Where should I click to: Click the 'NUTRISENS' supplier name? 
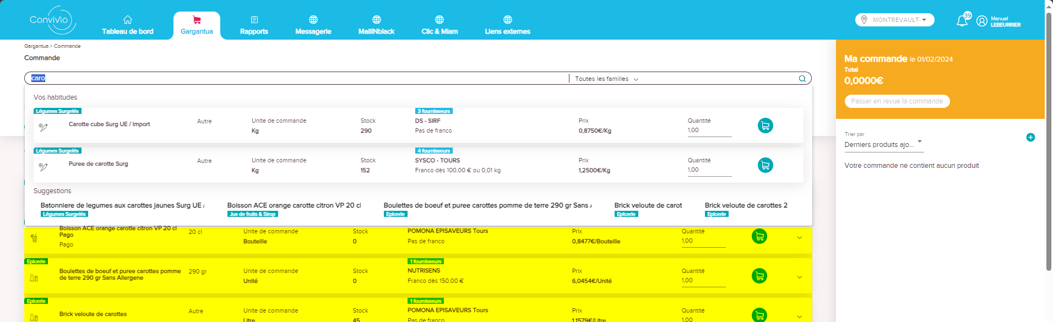(424, 271)
